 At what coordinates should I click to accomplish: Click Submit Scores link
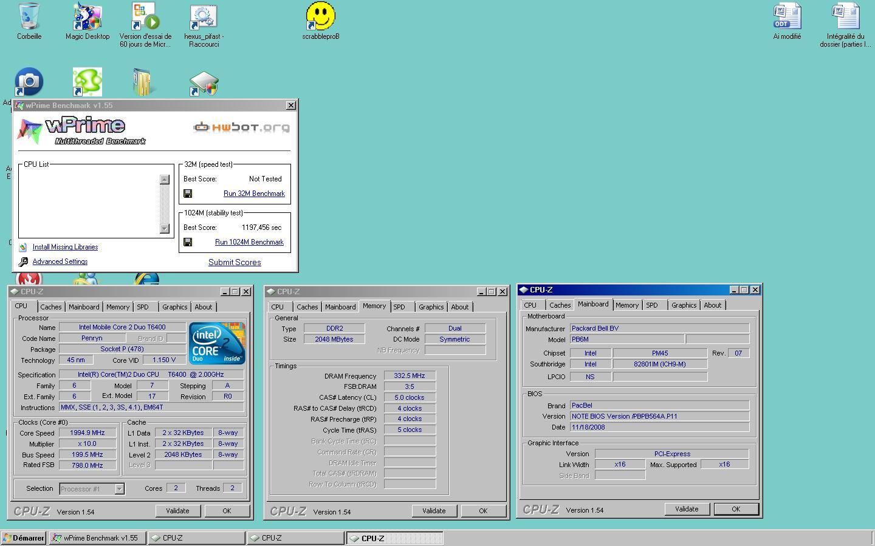(235, 262)
